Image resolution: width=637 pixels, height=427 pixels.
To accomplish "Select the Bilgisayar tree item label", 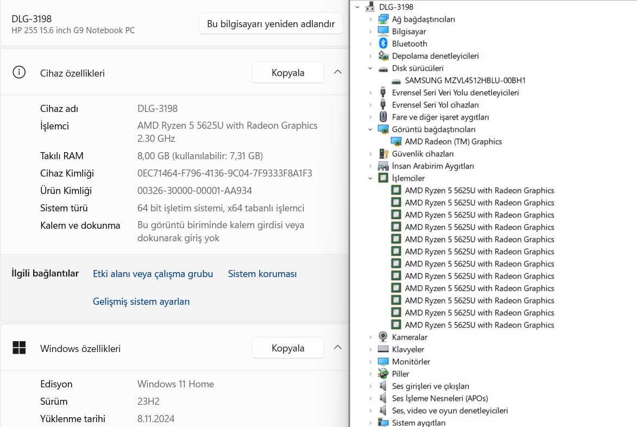I will tap(409, 32).
